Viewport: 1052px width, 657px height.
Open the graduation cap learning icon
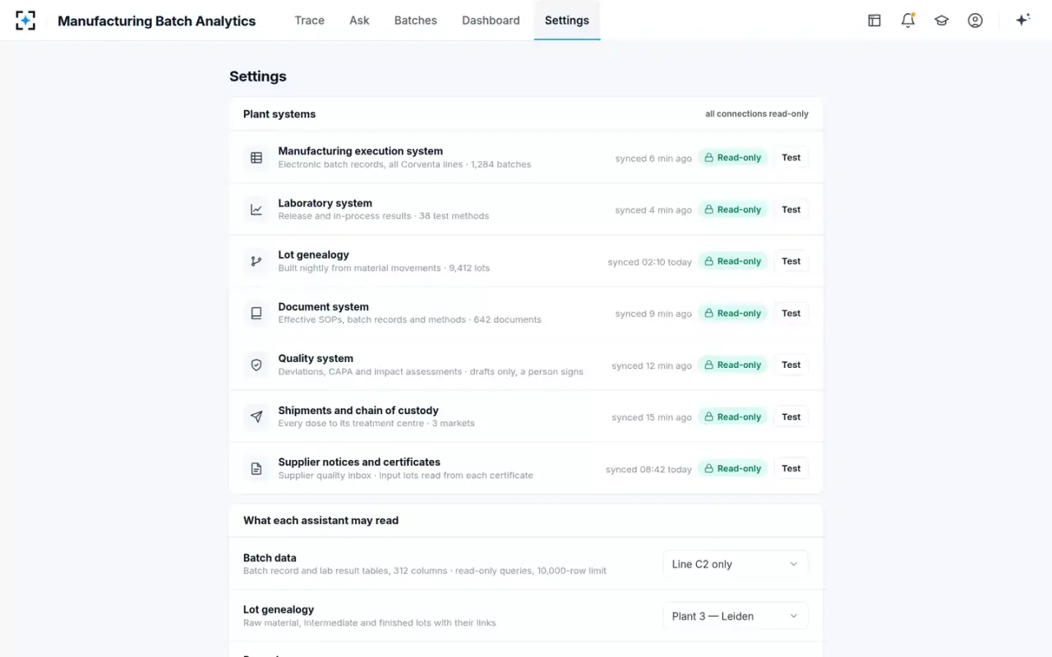click(x=942, y=21)
